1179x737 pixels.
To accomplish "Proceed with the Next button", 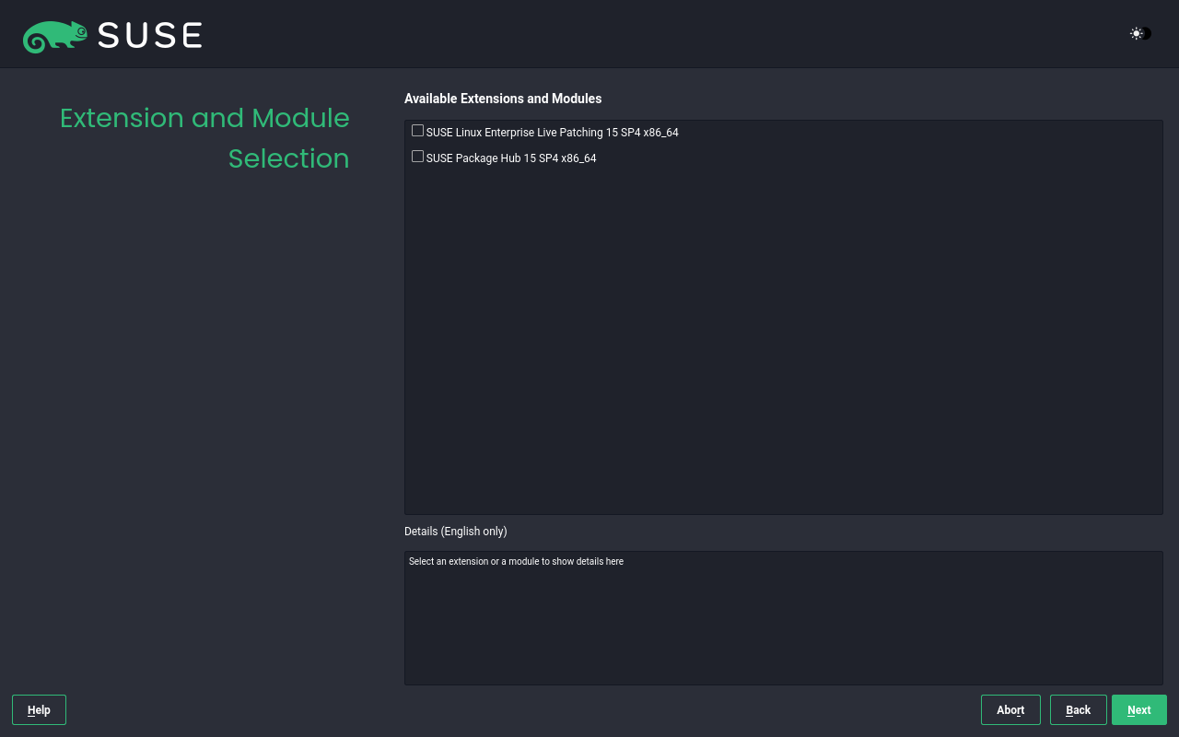I will click(1138, 710).
